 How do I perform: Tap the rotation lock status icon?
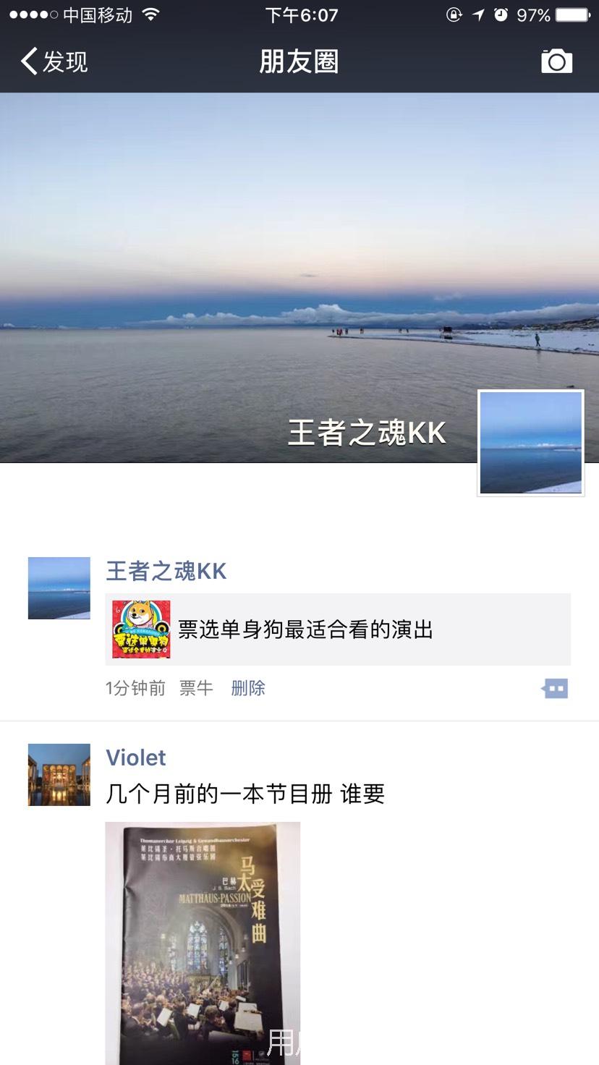pyautogui.click(x=454, y=14)
